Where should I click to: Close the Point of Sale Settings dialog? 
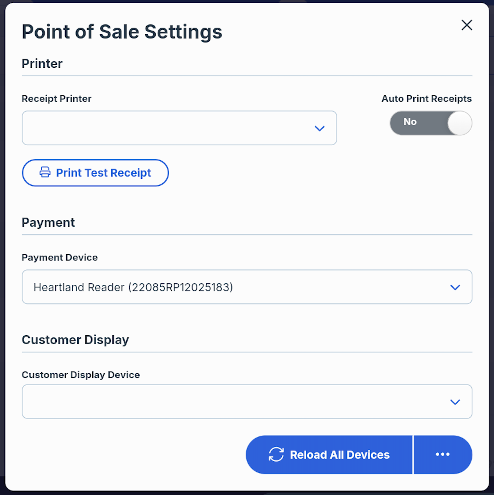pos(467,25)
